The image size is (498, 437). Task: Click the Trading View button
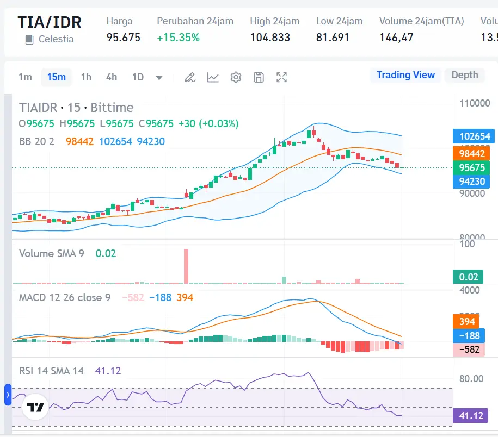pyautogui.click(x=405, y=75)
